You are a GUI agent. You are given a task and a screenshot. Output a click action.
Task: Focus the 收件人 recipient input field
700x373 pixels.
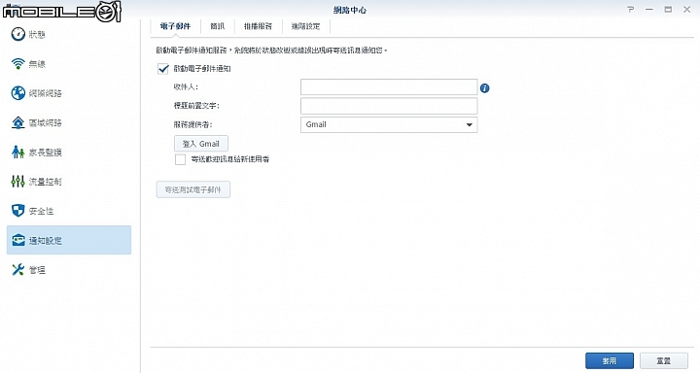[x=389, y=87]
